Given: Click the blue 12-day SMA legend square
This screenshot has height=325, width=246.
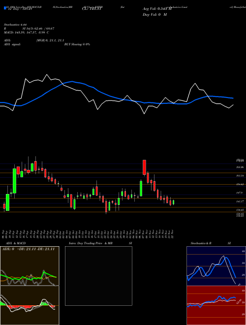Looking at the screenshot, I should (x=5, y=8).
